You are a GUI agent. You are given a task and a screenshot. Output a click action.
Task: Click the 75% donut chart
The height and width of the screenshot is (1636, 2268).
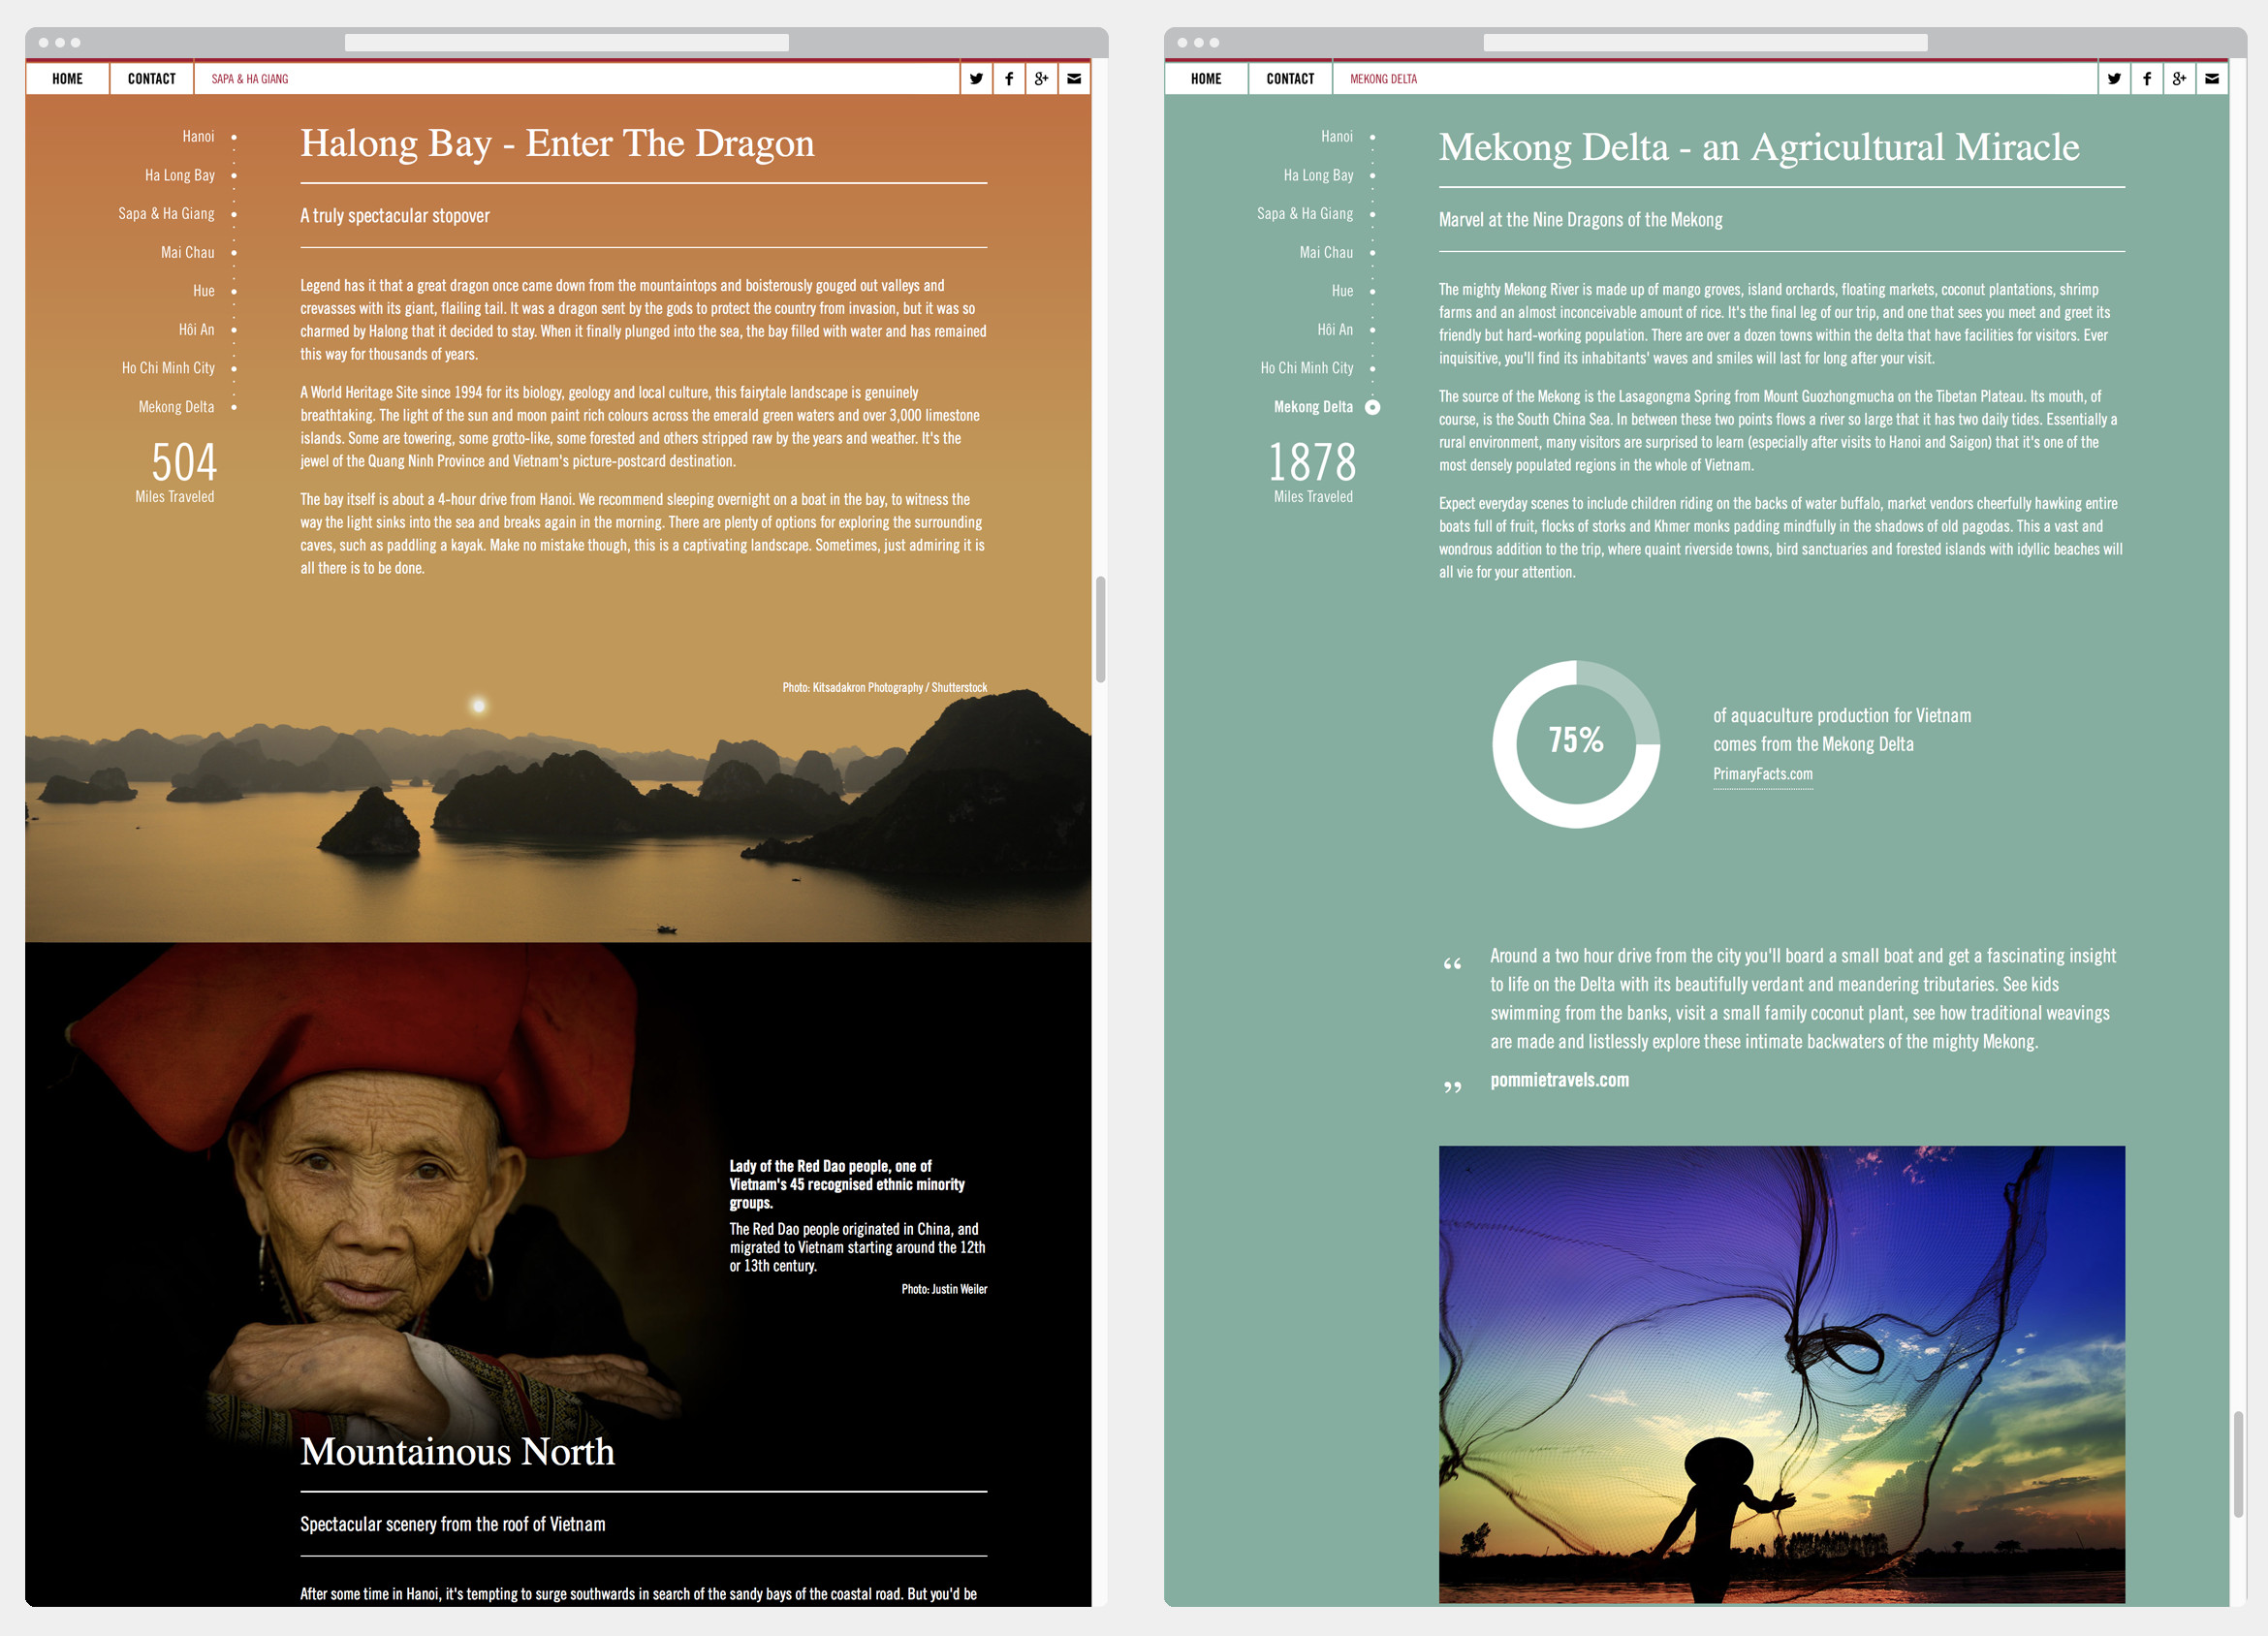(x=1576, y=743)
